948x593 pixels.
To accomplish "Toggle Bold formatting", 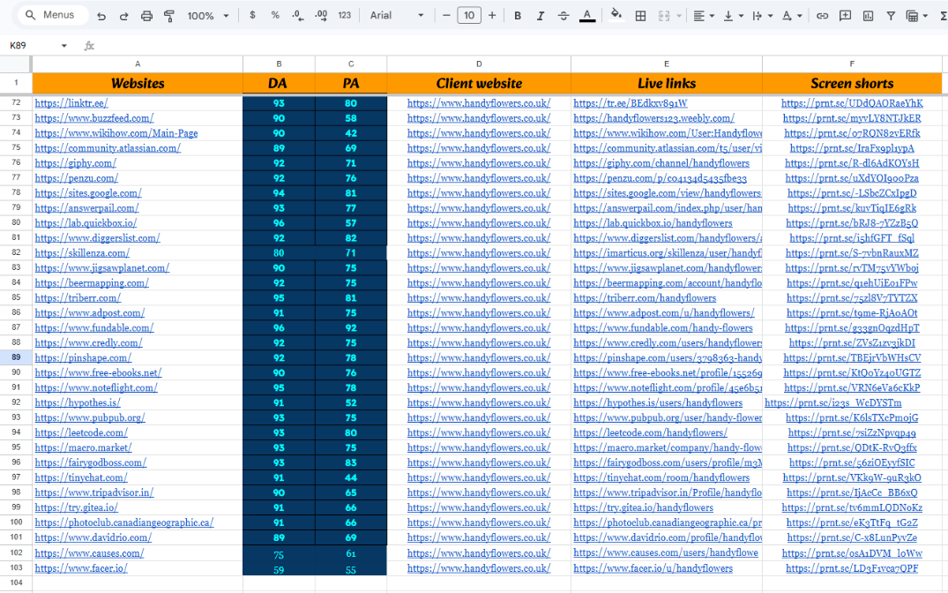I will tap(518, 16).
